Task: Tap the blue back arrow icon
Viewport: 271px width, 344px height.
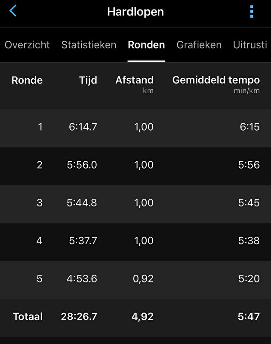Action: click(13, 11)
